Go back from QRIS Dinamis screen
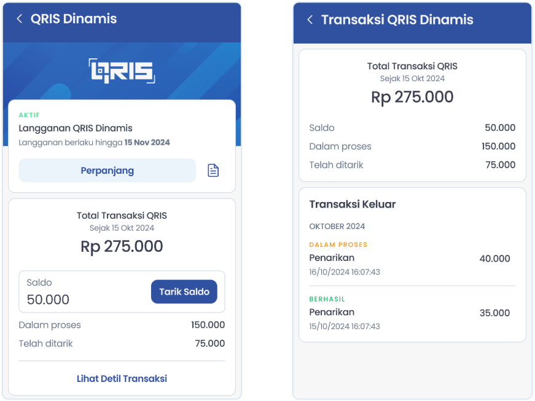Viewport: 535px width, 401px height. (20, 19)
